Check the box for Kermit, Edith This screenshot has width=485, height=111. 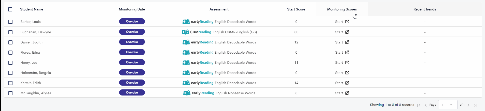click(x=10, y=83)
